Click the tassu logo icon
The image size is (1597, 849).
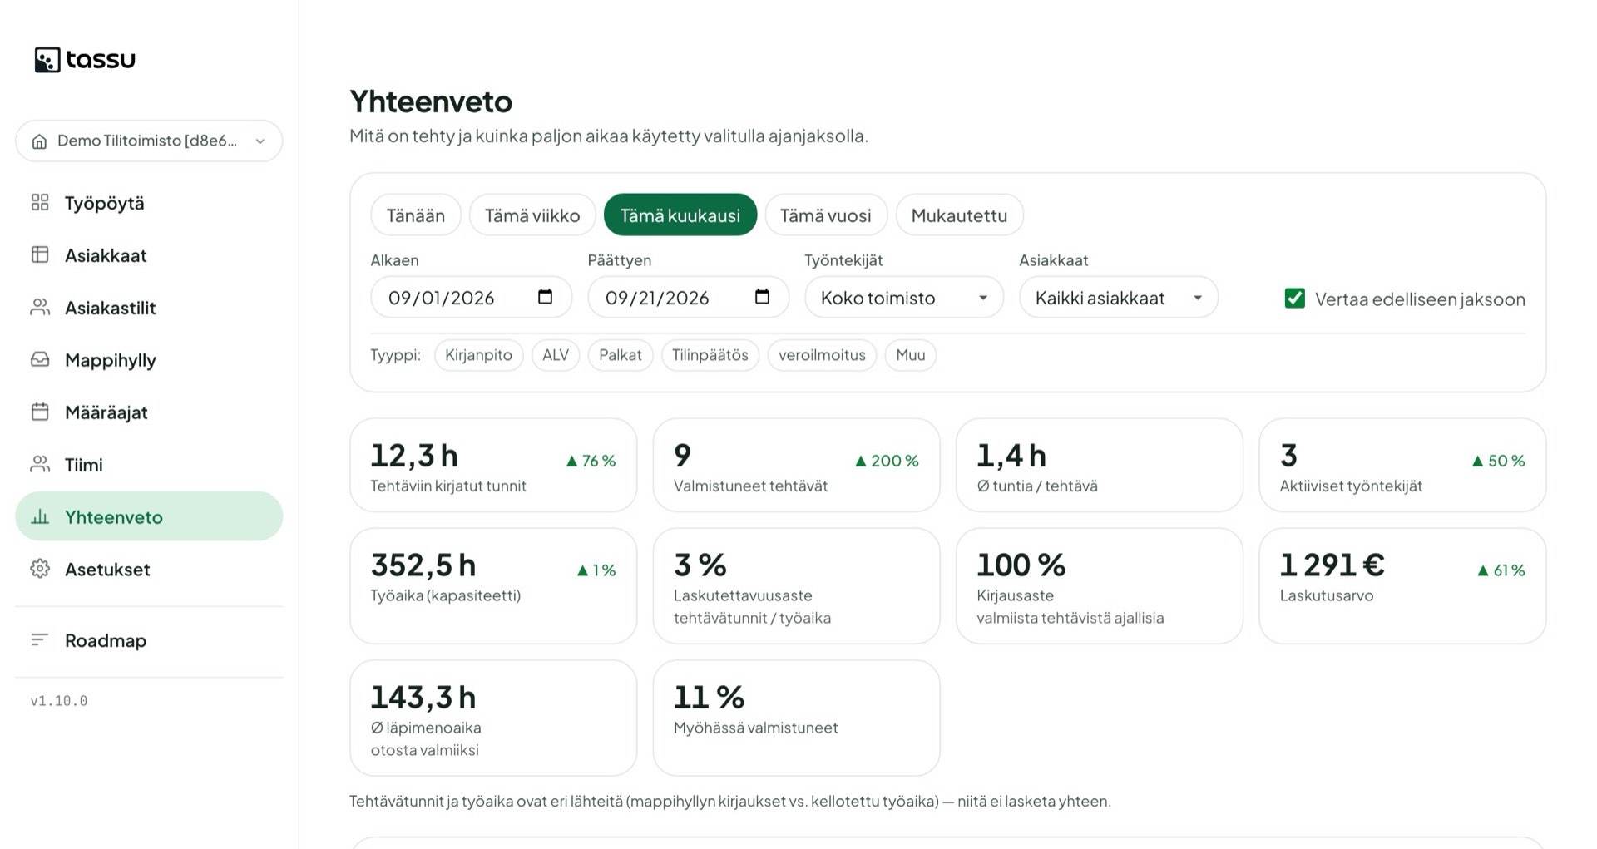click(x=47, y=60)
